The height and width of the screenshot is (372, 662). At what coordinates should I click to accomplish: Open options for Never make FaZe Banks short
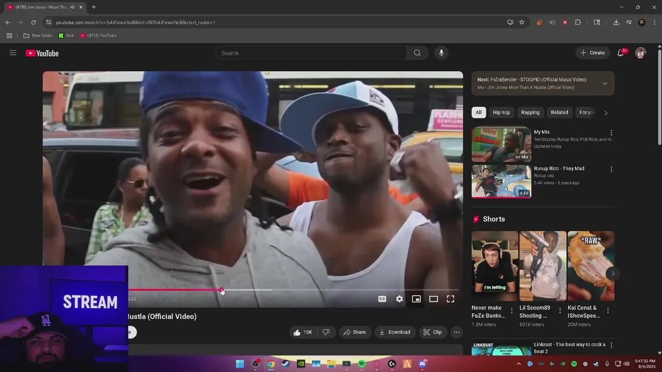[511, 311]
